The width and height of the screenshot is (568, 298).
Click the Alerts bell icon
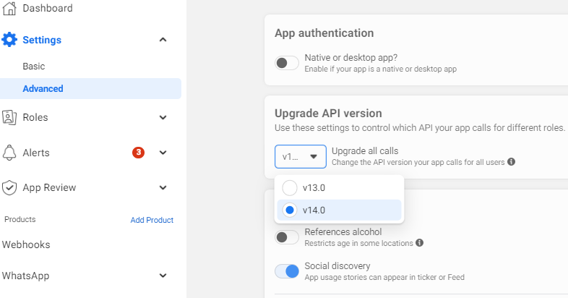point(9,153)
